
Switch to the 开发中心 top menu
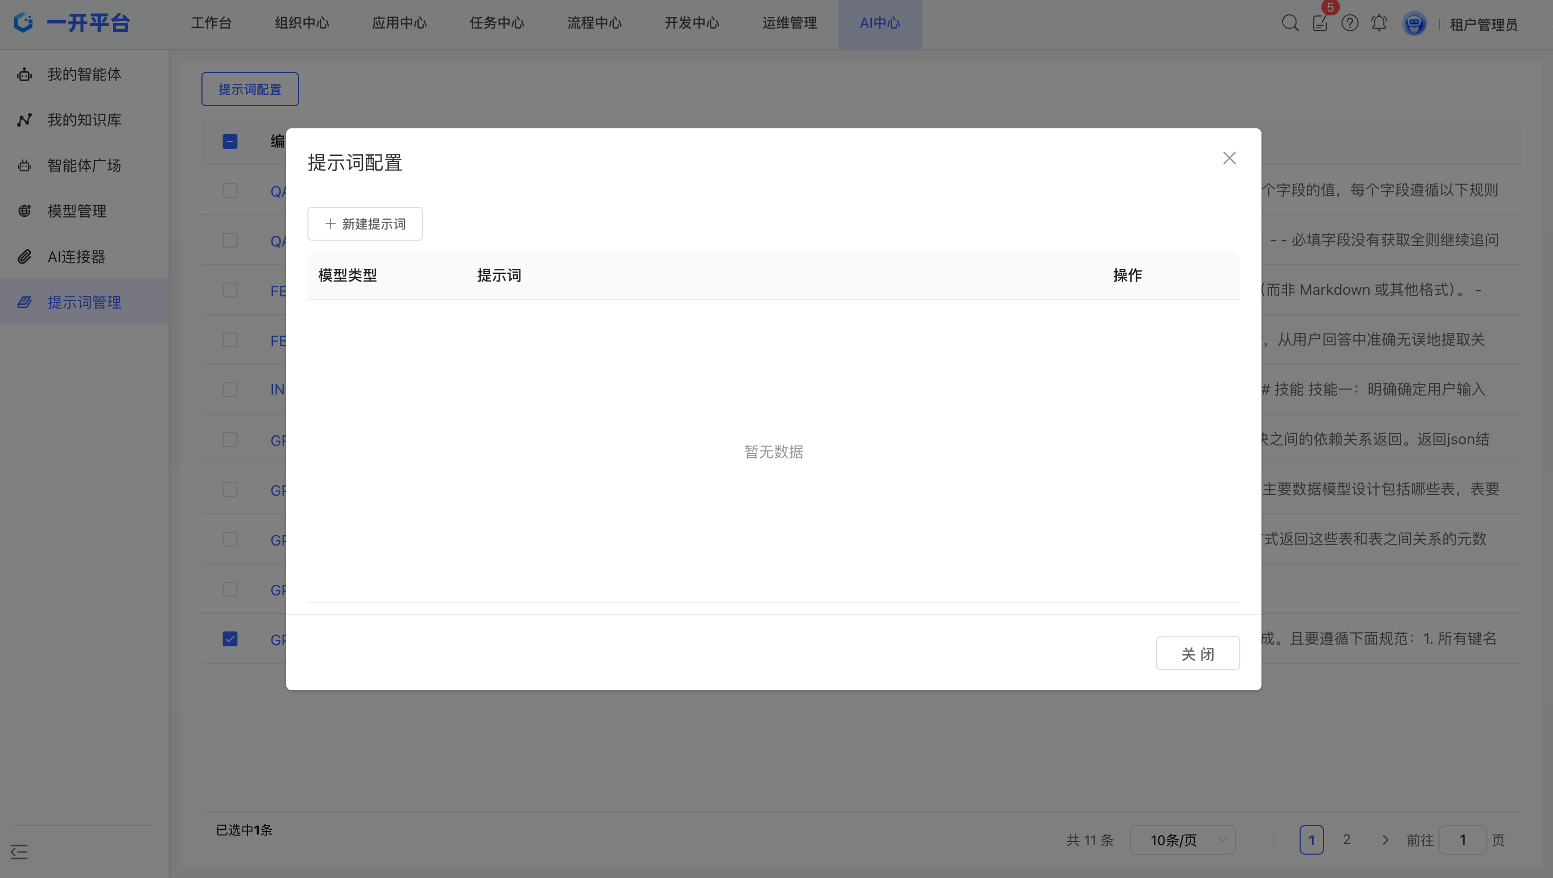click(x=692, y=23)
